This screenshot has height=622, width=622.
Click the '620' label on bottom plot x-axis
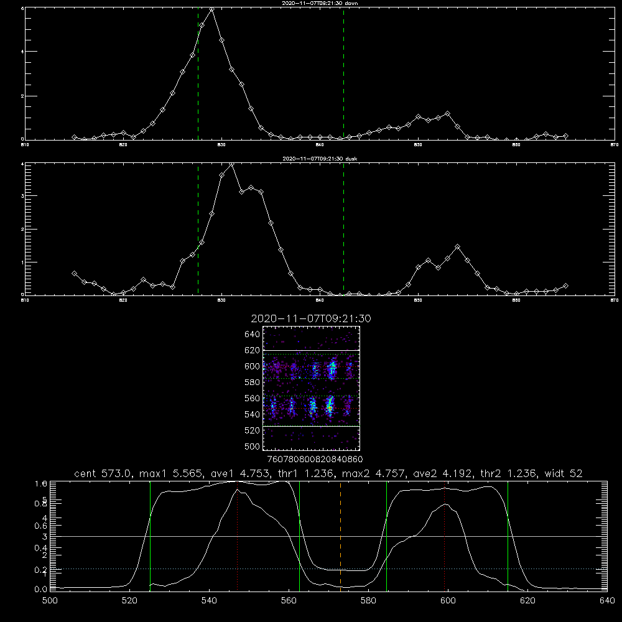tap(527, 601)
